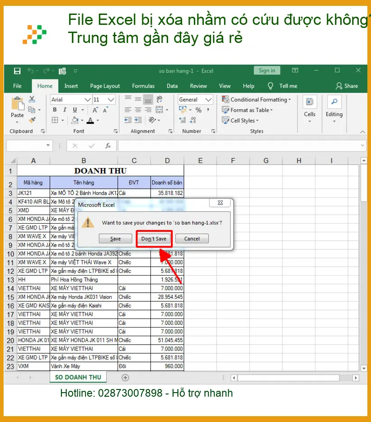Switch to the Data tab
Image resolution: width=371 pixels, height=422 pixels.
point(172,86)
